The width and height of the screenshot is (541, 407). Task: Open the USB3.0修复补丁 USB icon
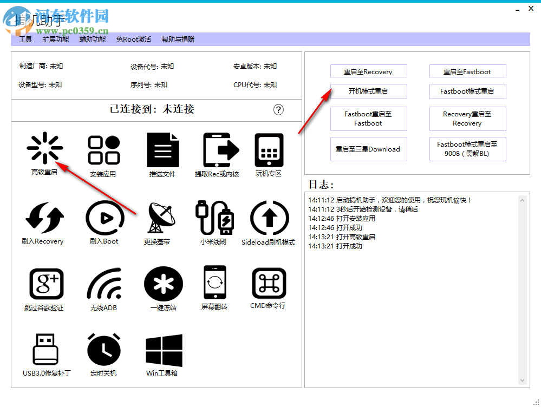click(45, 349)
